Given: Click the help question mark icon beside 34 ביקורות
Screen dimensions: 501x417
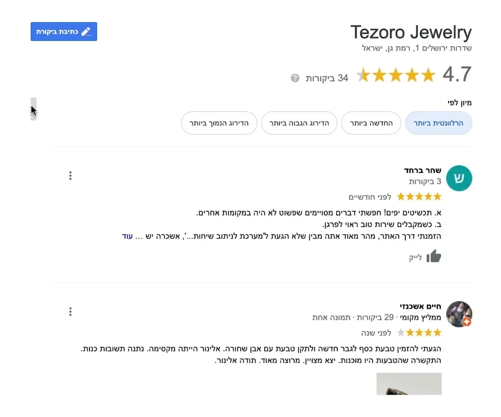Looking at the screenshot, I should pos(295,78).
